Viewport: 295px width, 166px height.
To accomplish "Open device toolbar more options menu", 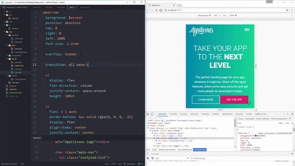I will tap(292, 15).
